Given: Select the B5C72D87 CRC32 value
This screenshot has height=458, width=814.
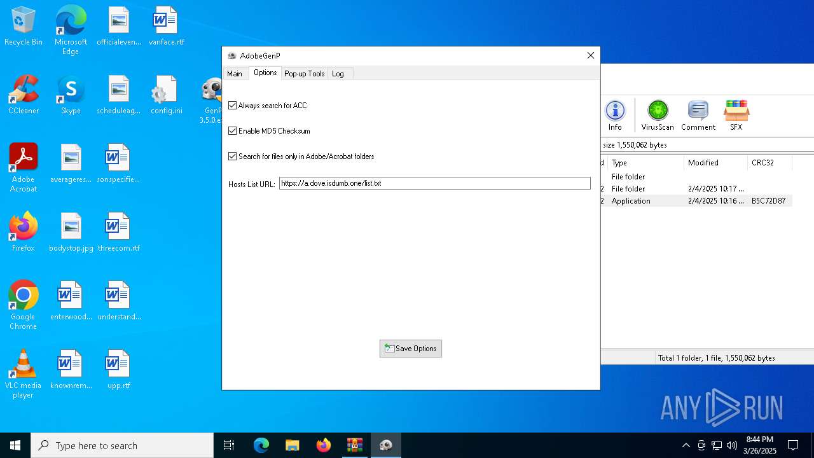Looking at the screenshot, I should pos(768,201).
